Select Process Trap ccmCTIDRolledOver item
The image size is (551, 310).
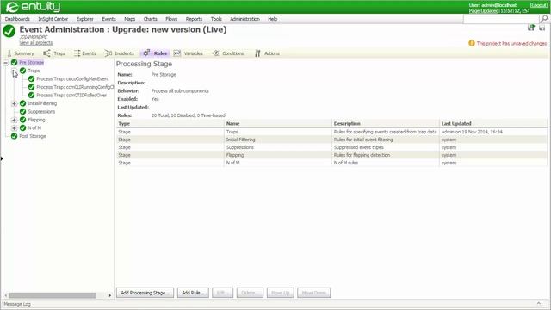pos(71,95)
